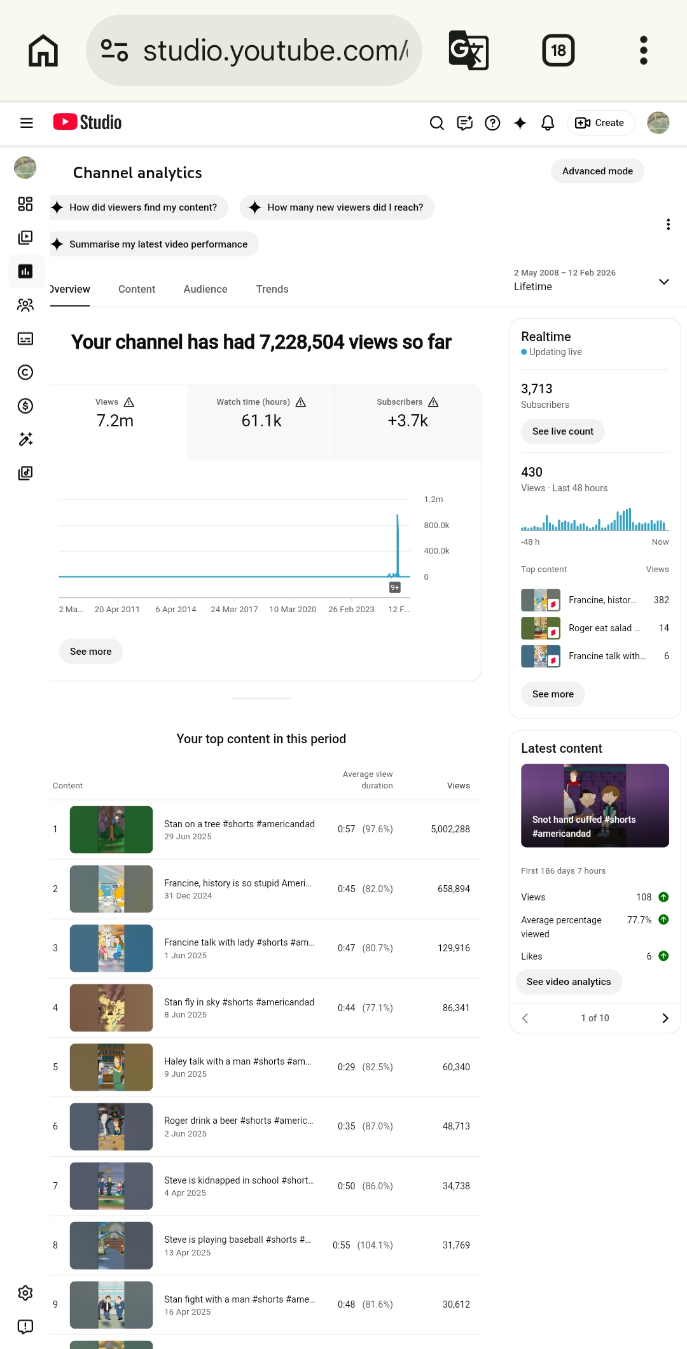The image size is (687, 1349).
Task: Ask 'How did viewers find my content?'
Action: [138, 207]
